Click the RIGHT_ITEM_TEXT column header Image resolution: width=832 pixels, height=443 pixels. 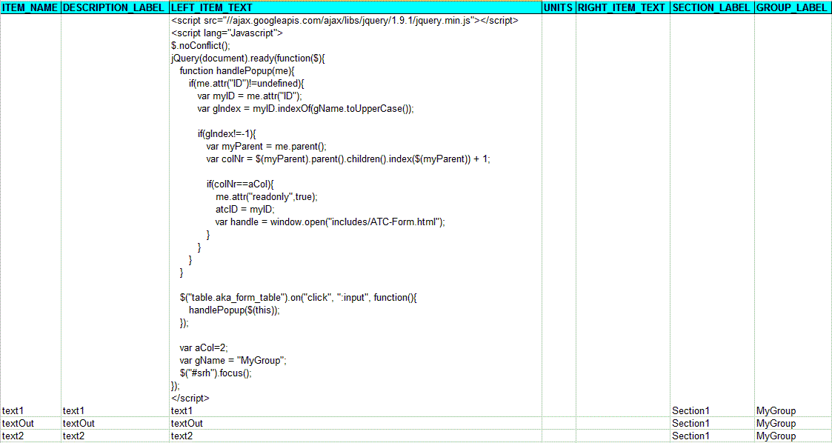(x=622, y=8)
